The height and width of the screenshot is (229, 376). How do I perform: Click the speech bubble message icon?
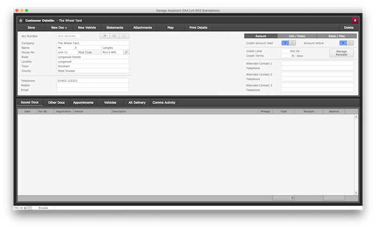click(x=124, y=36)
